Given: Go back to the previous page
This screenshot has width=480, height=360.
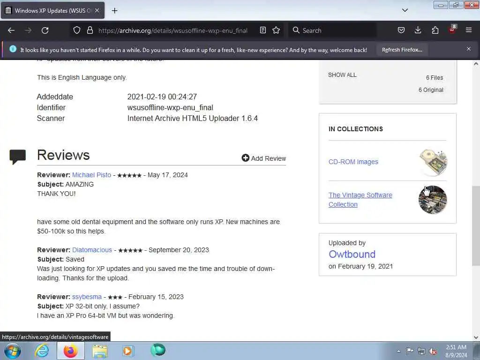Looking at the screenshot, I should click(11, 30).
